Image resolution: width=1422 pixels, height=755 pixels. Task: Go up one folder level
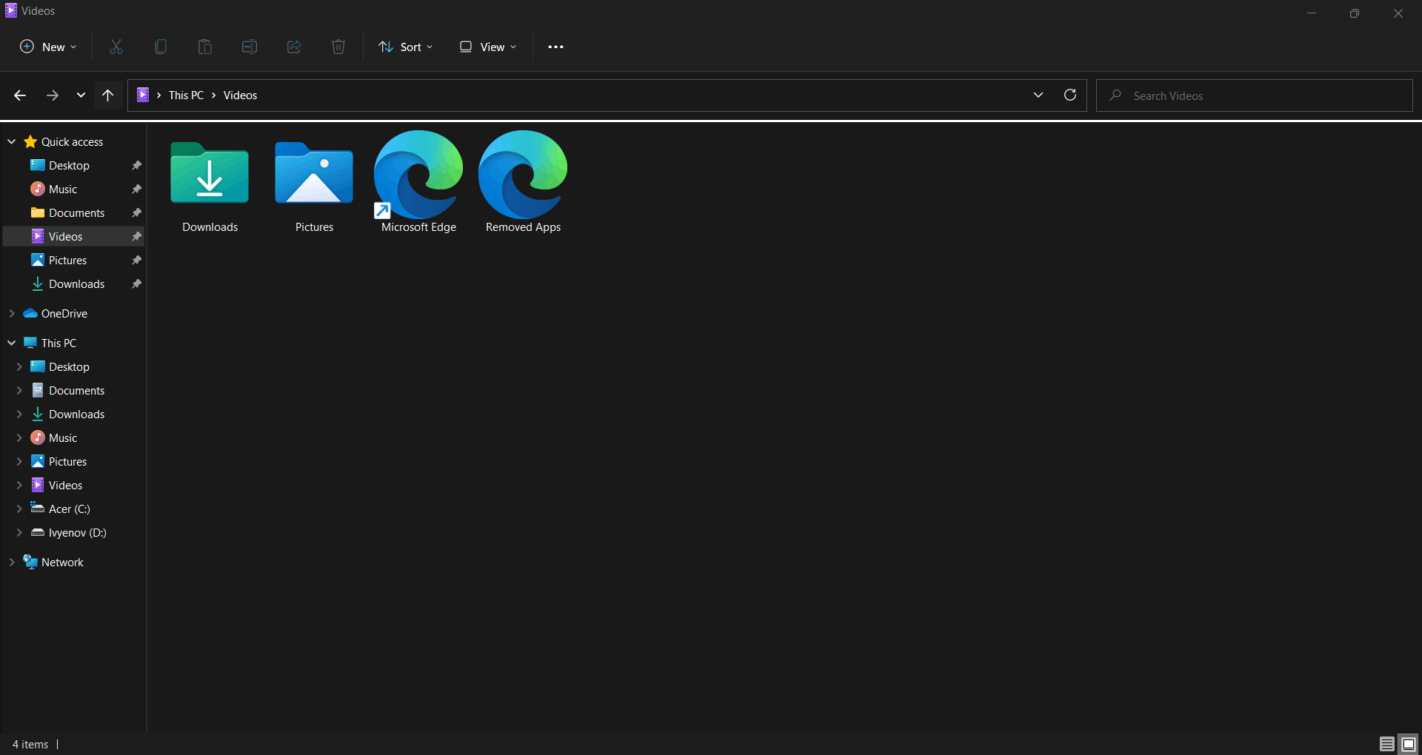(x=108, y=95)
